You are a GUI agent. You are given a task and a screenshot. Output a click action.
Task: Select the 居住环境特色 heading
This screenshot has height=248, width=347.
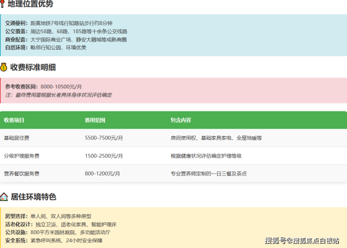pos(33,197)
